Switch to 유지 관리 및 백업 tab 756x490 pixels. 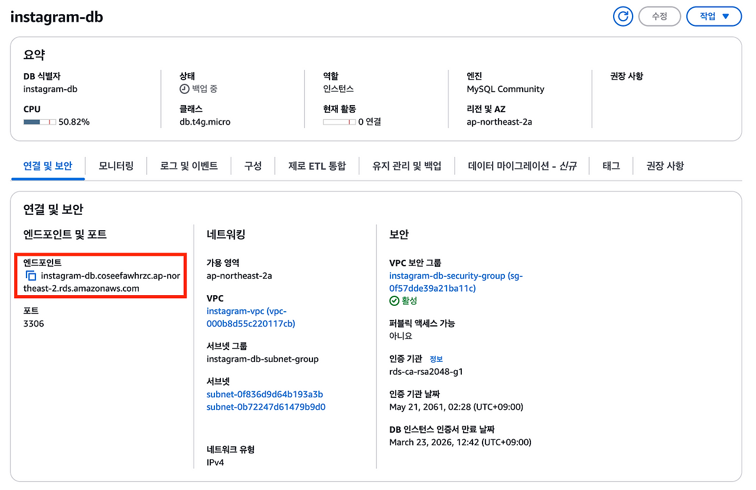point(407,166)
